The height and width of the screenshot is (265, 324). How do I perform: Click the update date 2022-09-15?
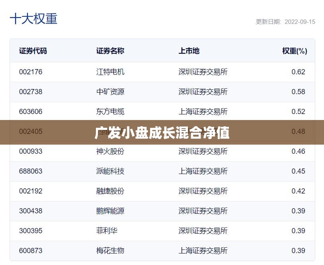[x=300, y=22]
